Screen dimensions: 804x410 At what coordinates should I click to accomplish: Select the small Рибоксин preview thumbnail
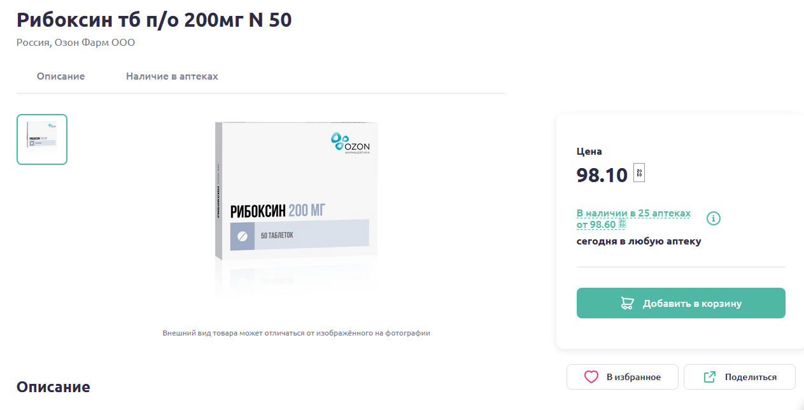coord(42,139)
